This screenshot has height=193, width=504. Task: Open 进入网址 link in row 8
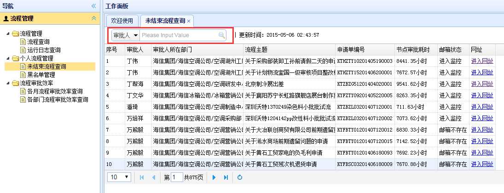(x=482, y=142)
